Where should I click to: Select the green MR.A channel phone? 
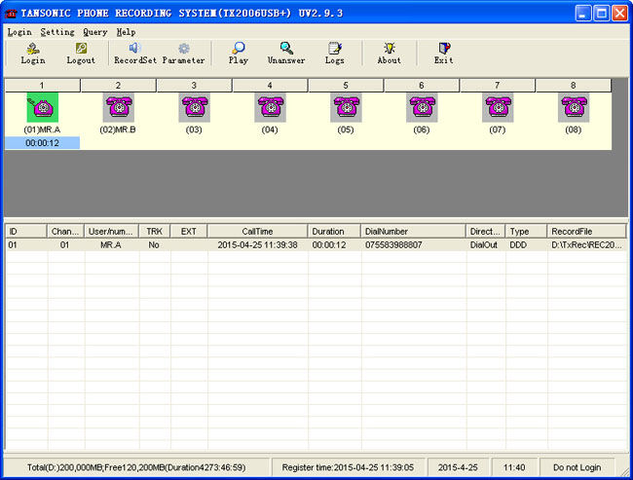[42, 107]
